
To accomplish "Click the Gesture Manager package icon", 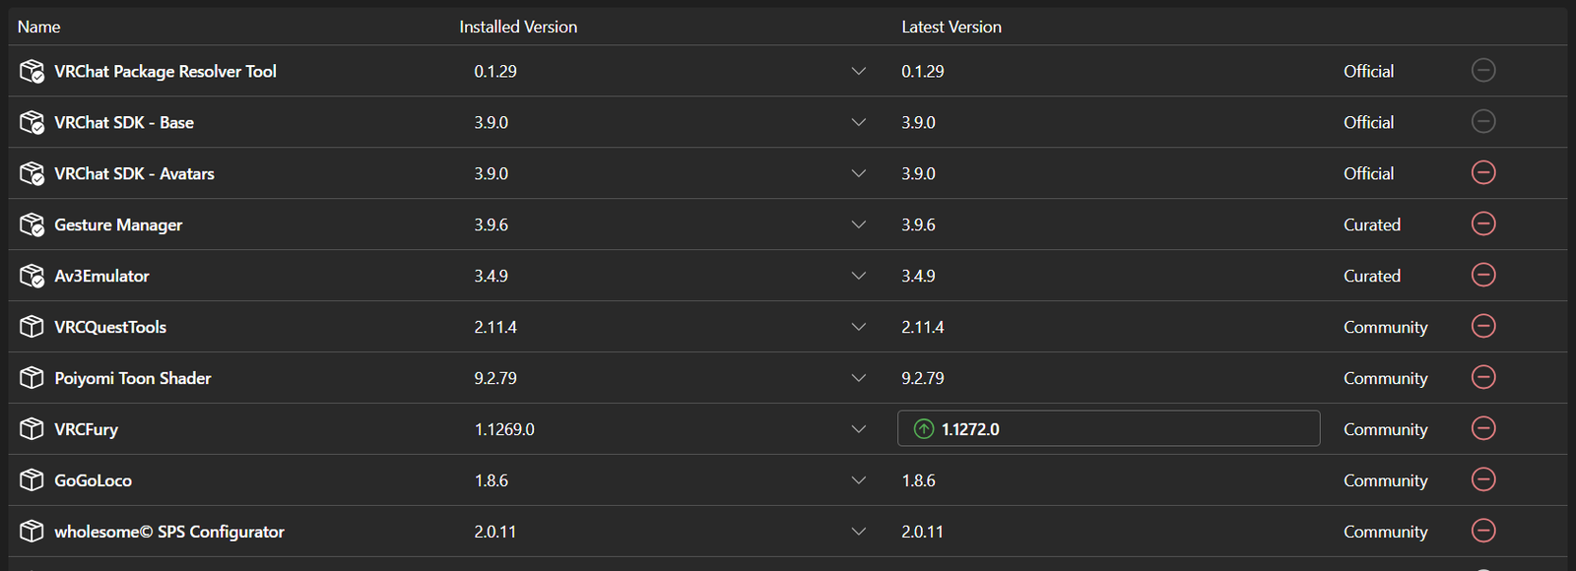I will click(x=32, y=224).
